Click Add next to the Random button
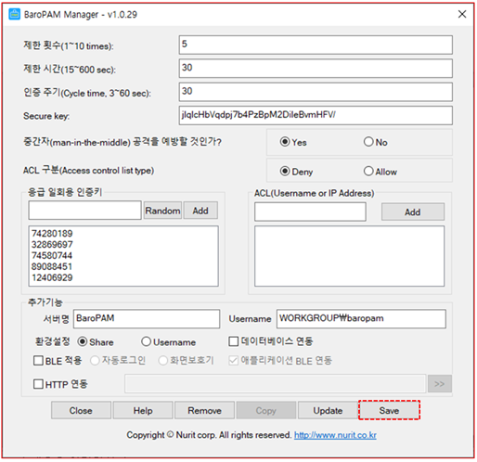This screenshot has width=477, height=462. click(200, 211)
